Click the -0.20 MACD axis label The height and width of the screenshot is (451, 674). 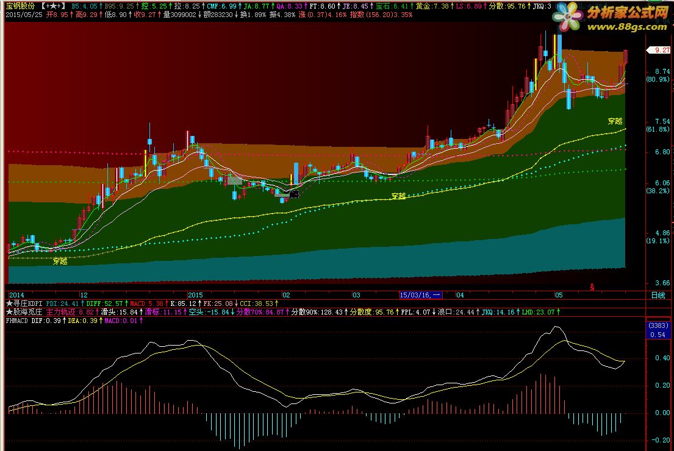tap(661, 440)
